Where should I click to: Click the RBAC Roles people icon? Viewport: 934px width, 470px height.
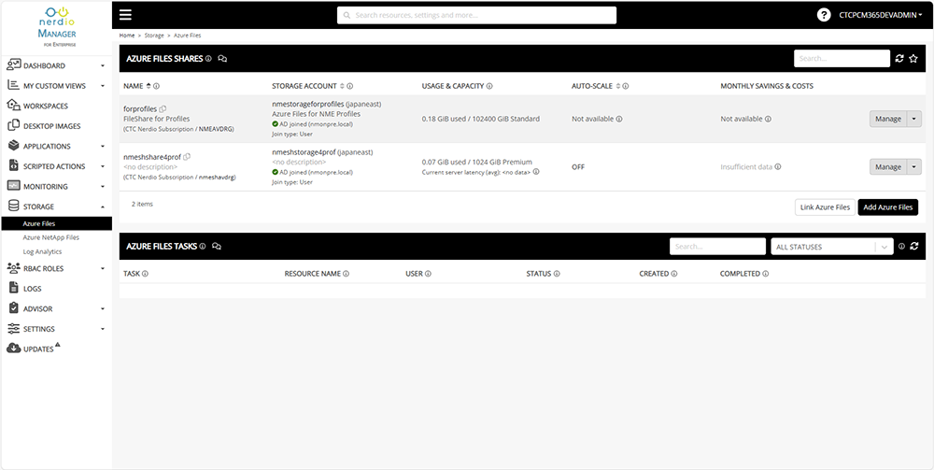(13, 268)
